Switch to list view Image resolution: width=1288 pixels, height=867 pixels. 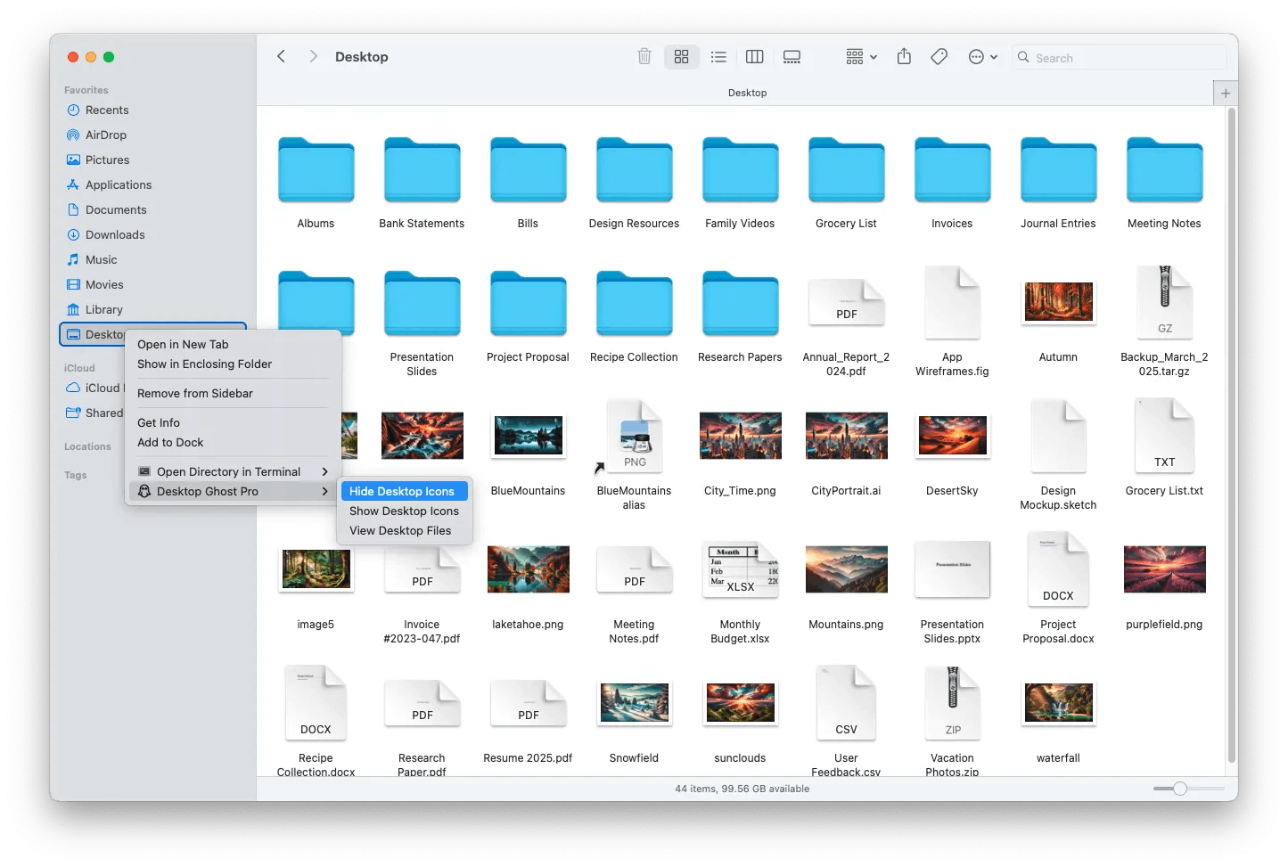tap(718, 57)
